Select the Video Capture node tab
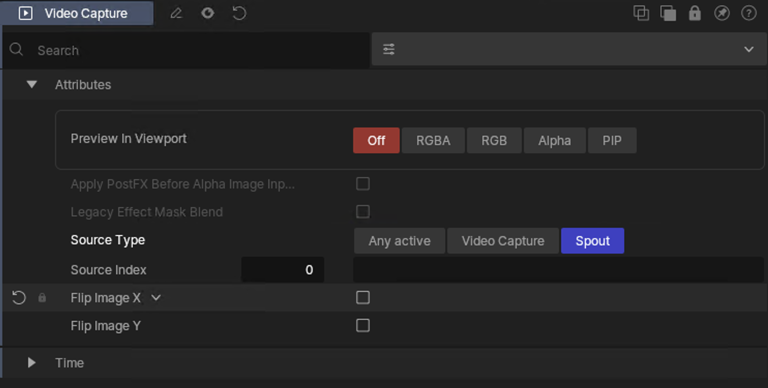This screenshot has width=768, height=388. 77,13
